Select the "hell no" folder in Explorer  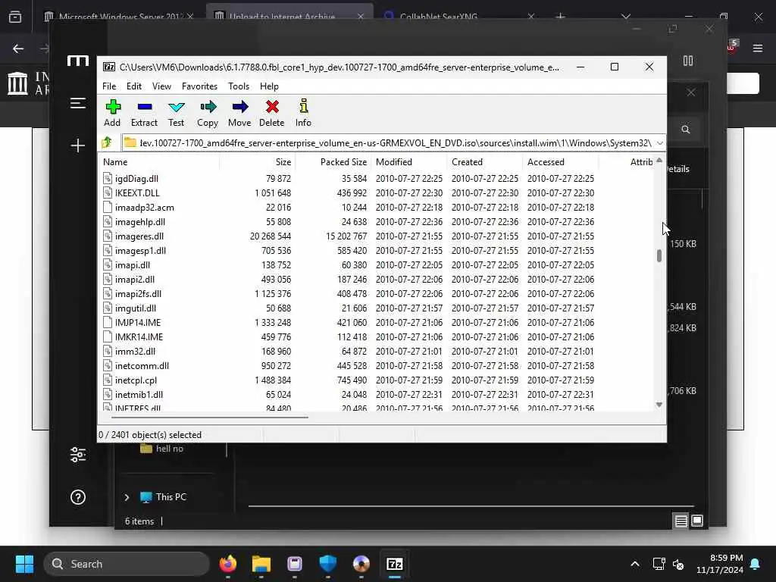coord(162,449)
